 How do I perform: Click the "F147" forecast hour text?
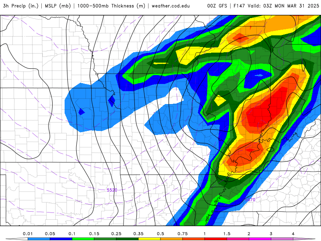coord(240,6)
